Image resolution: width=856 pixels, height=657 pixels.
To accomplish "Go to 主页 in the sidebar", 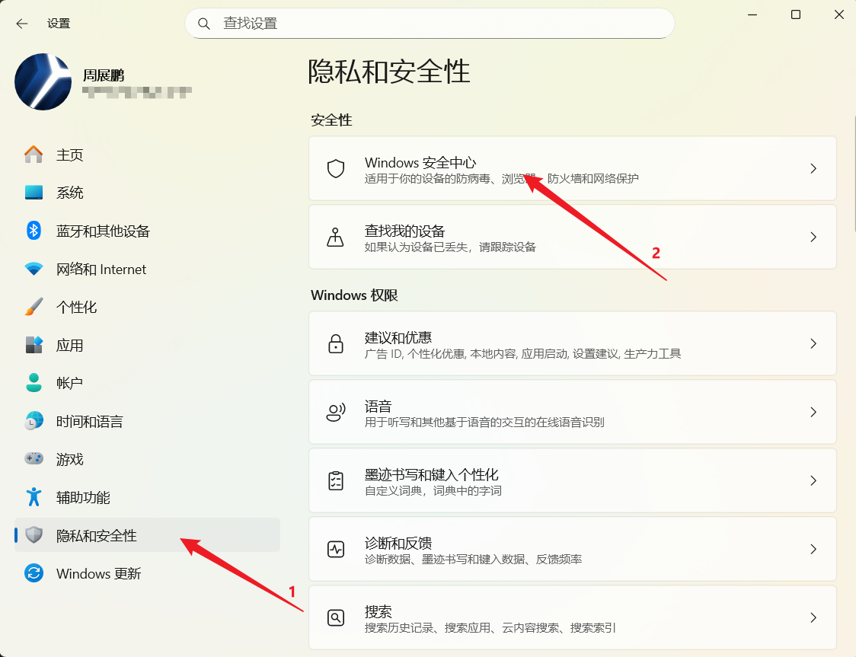I will 147,155.
